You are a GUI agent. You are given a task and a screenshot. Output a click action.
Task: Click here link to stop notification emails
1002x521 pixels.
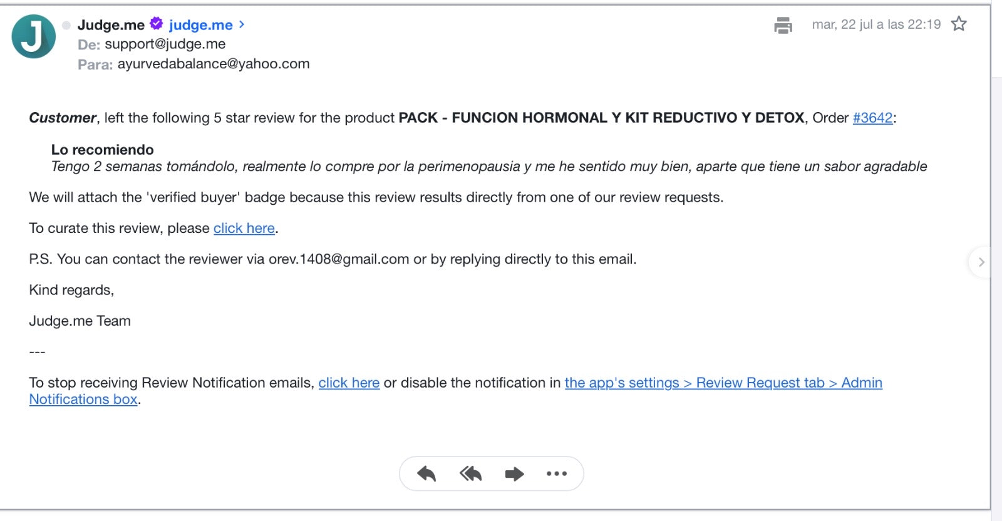click(x=349, y=383)
